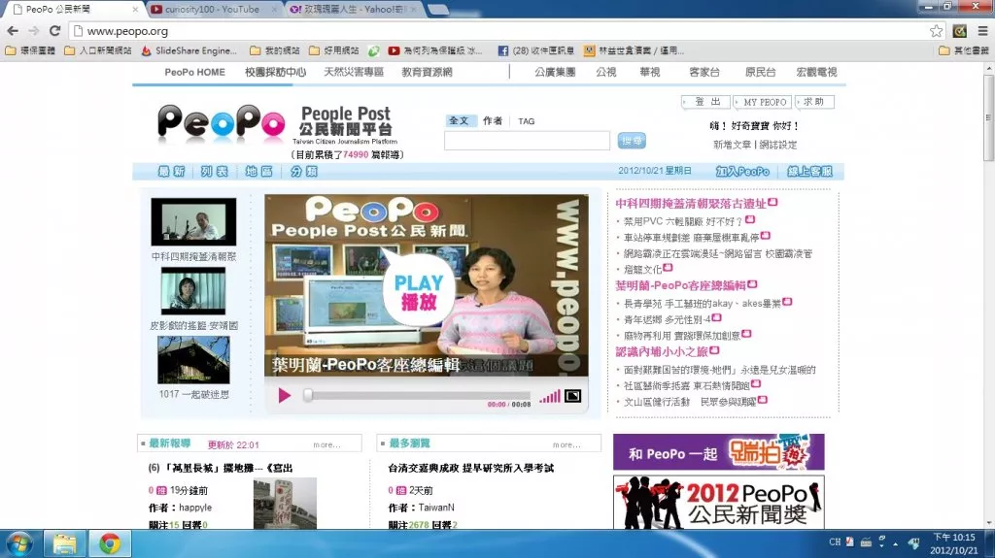Viewport: 995px width, 558px height.
Task: Open 校園採訪中心 nav item
Action: [275, 72]
